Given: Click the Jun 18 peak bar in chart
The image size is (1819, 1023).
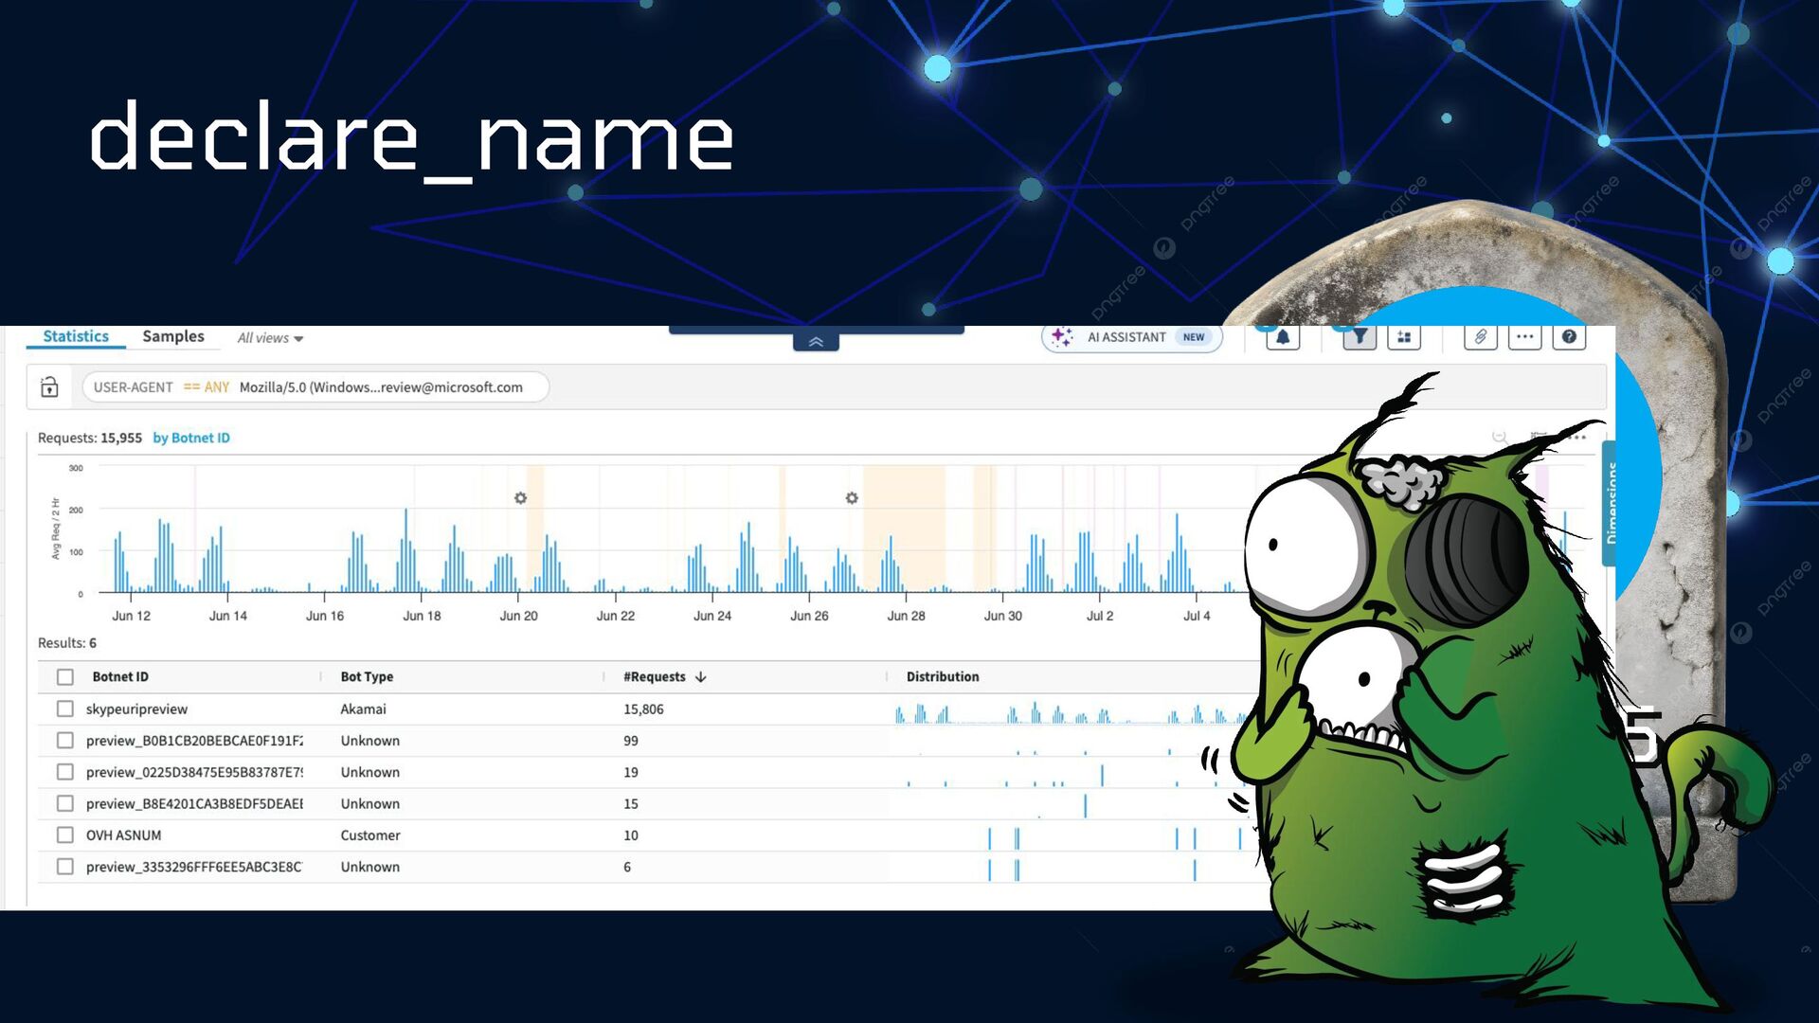Looking at the screenshot, I should point(406,550).
